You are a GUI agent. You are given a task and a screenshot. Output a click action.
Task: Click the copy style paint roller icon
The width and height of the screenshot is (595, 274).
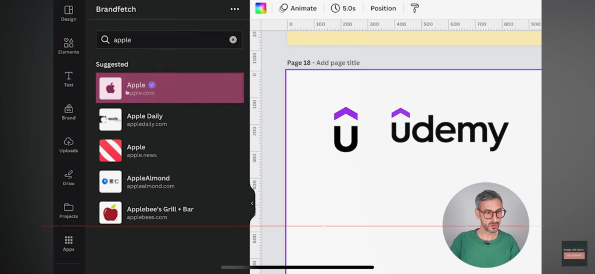[x=415, y=8]
